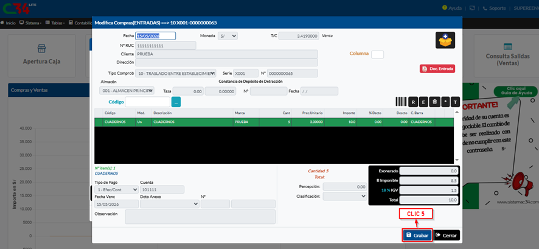The height and width of the screenshot is (249, 539).
Task: Click the grid scroll up arrow
Action: (x=457, y=112)
